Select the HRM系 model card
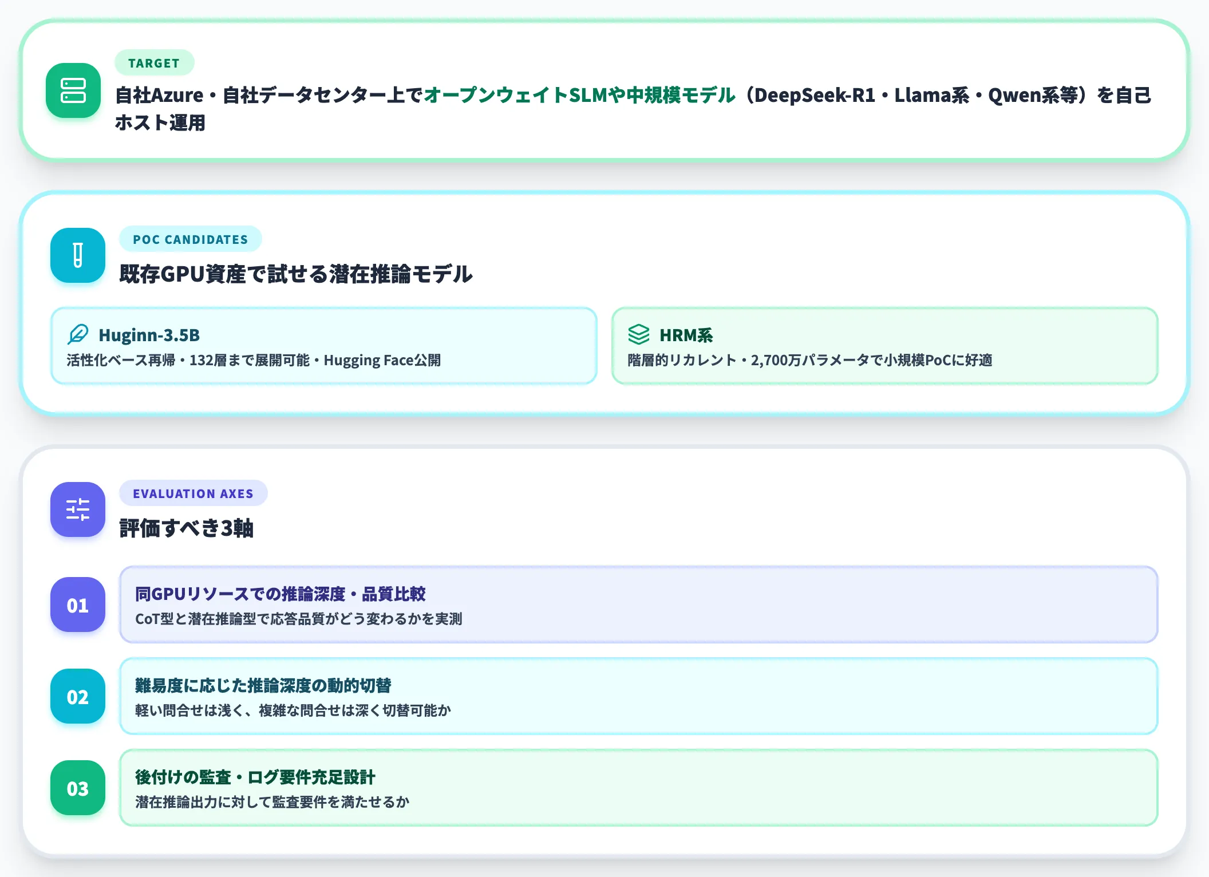Screen dimensions: 1209x877 [x=885, y=346]
